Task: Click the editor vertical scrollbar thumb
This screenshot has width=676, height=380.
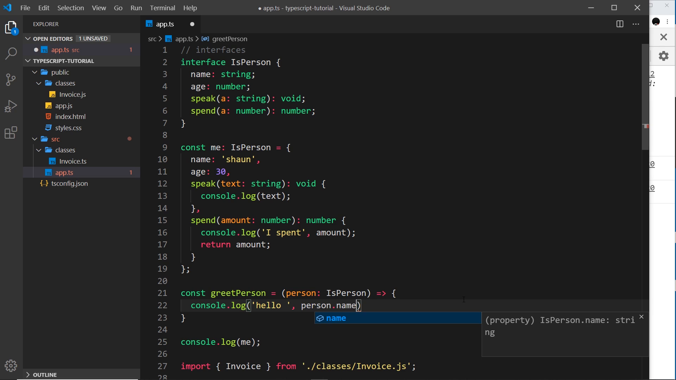Action: (x=645, y=97)
